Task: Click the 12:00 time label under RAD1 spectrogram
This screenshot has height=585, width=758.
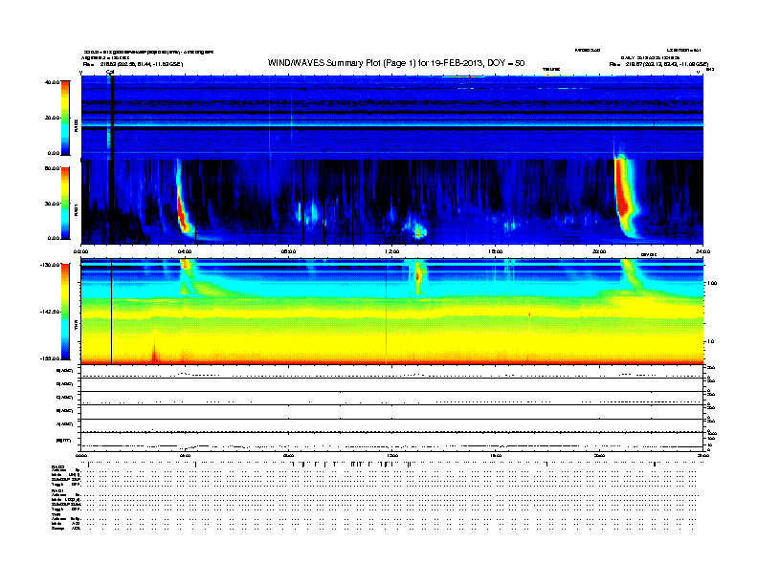Action: tap(391, 251)
